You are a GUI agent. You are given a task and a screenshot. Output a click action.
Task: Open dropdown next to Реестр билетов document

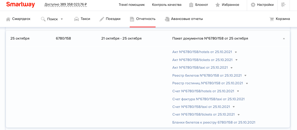(x=246, y=75)
